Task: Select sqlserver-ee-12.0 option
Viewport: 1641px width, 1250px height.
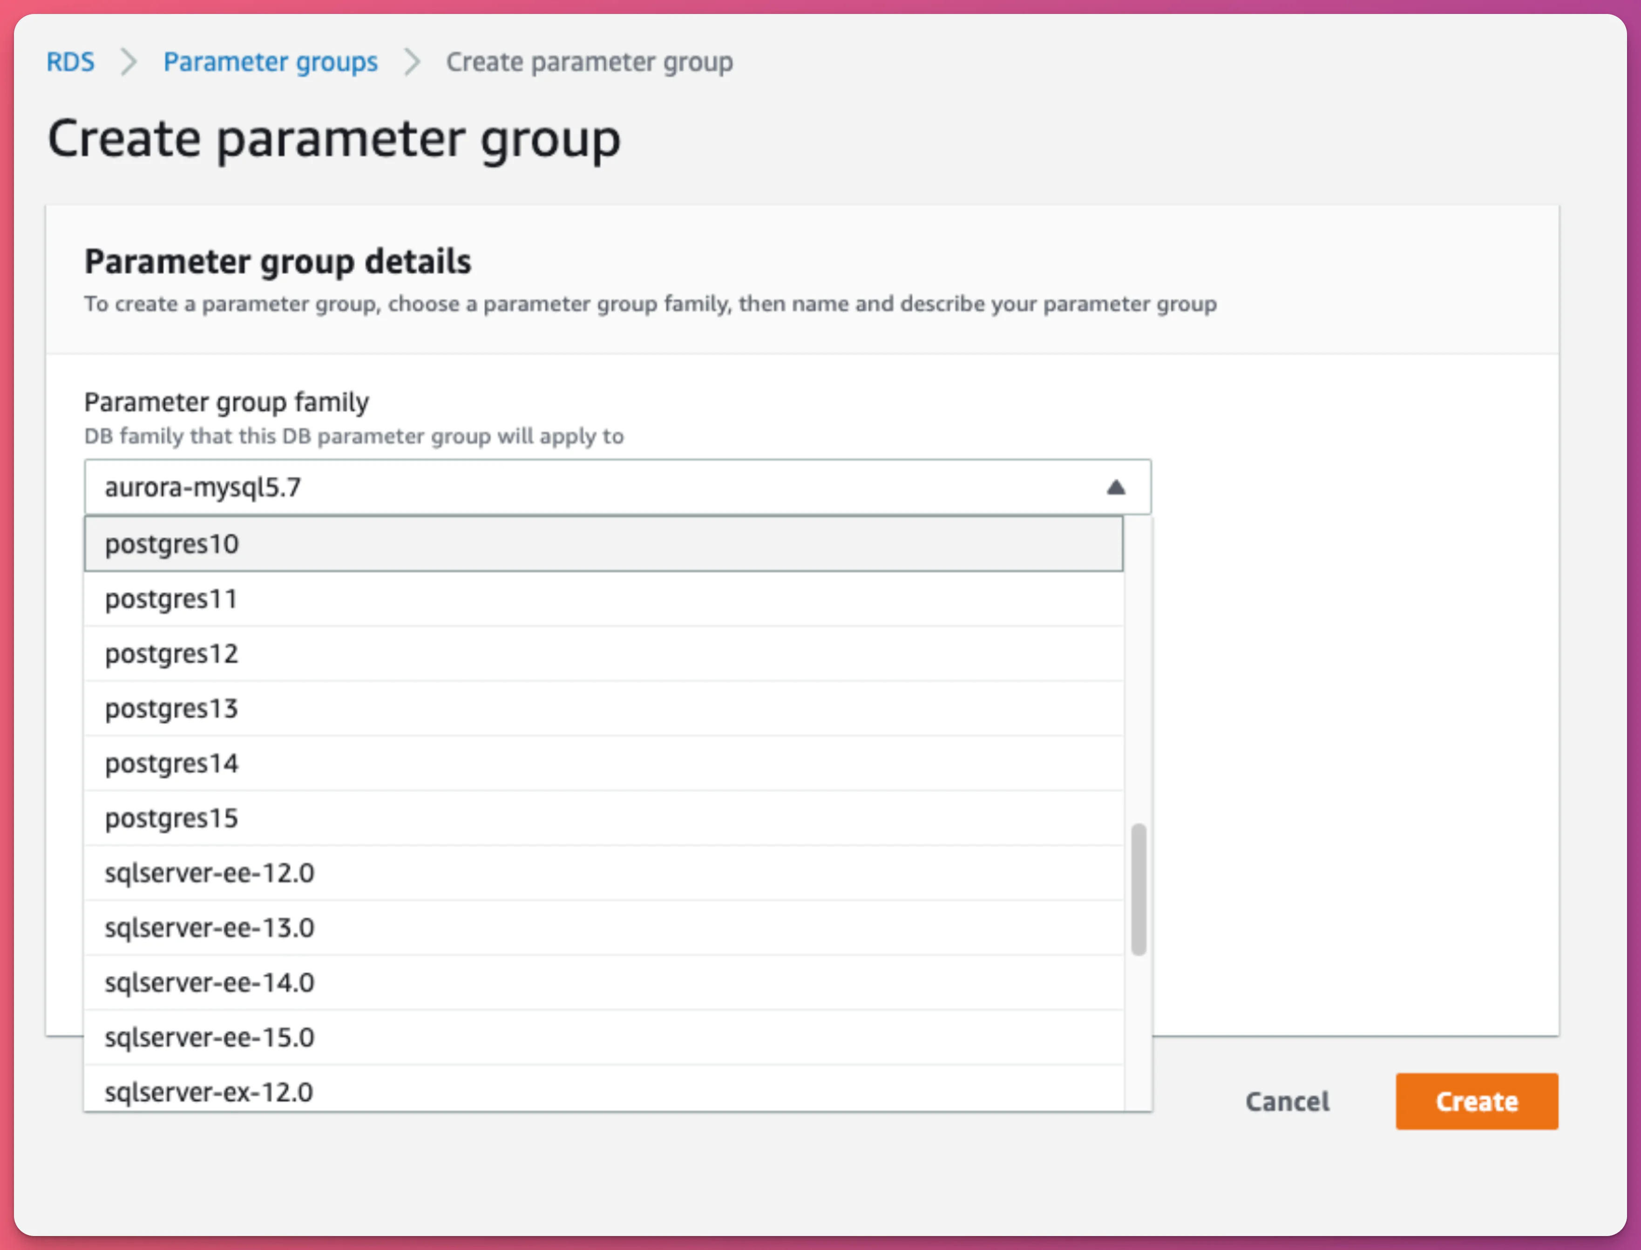Action: (x=604, y=873)
